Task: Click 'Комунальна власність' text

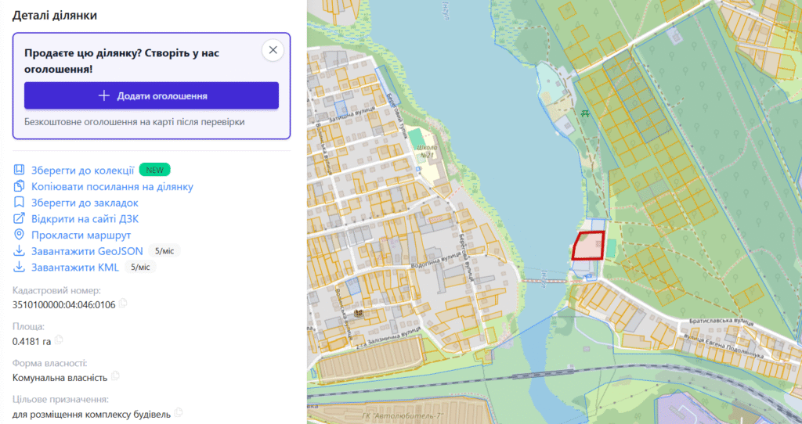Action: pyautogui.click(x=60, y=378)
